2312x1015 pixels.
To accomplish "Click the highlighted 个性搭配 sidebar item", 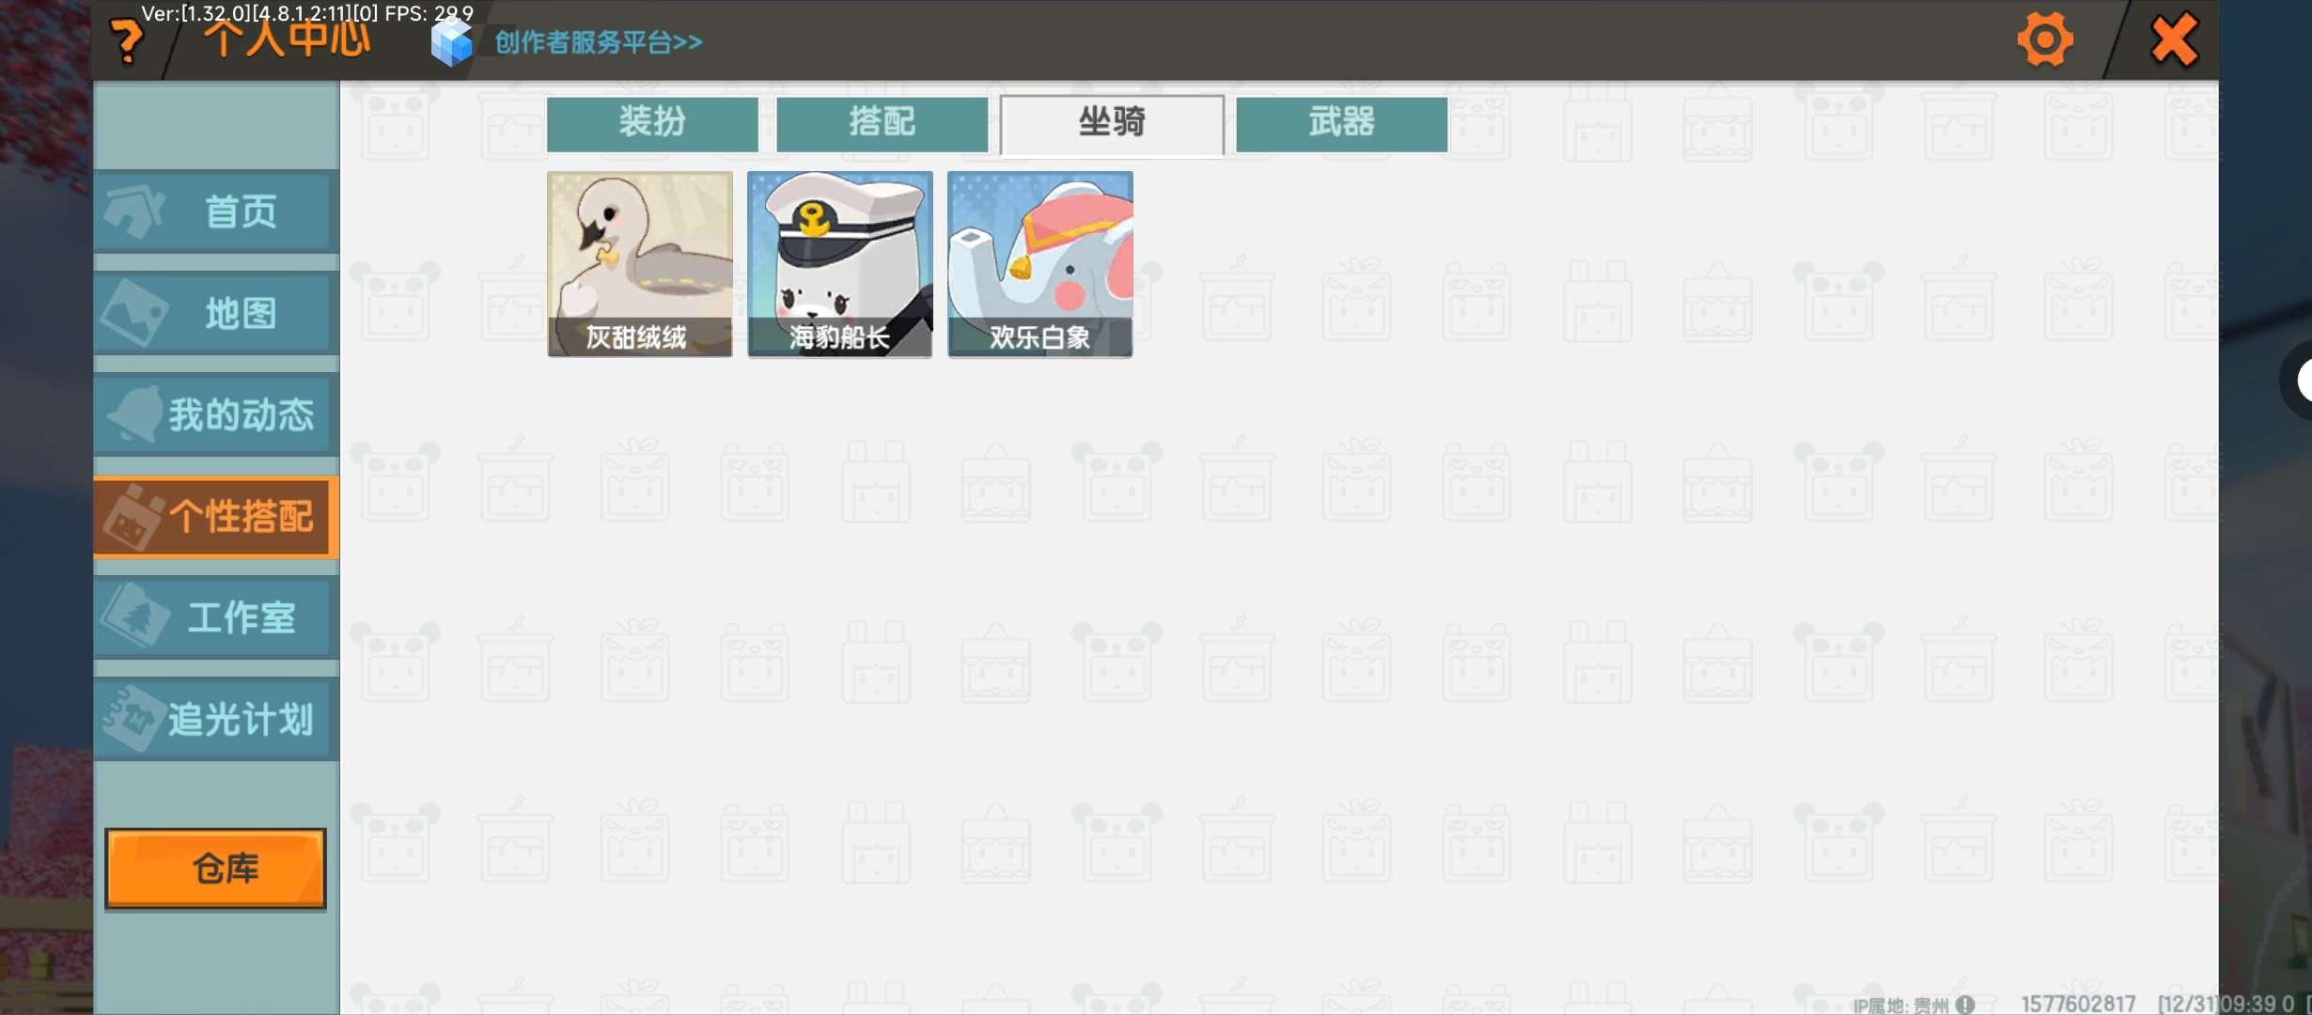I will (216, 517).
